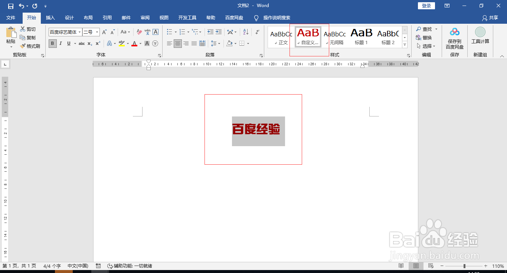
Task: Toggle the Italic formatting button
Action: (x=60, y=43)
